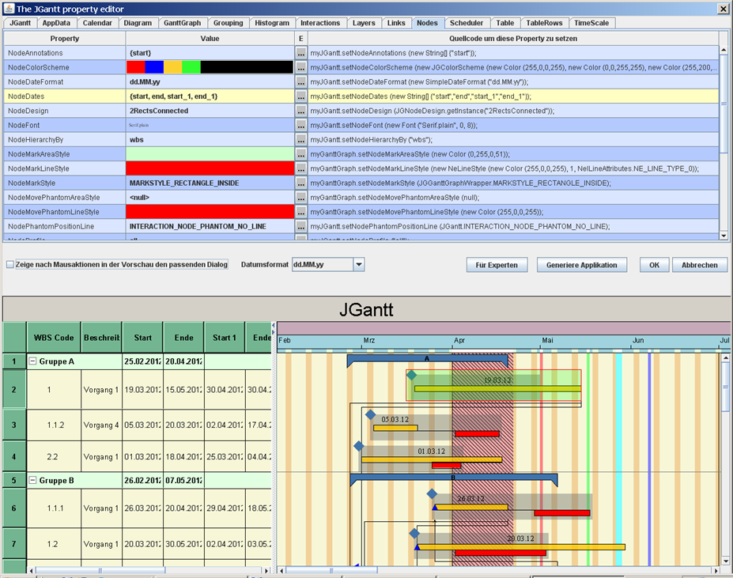Collapse the Gruppe B tree node
The height and width of the screenshot is (578, 733).
pos(32,480)
